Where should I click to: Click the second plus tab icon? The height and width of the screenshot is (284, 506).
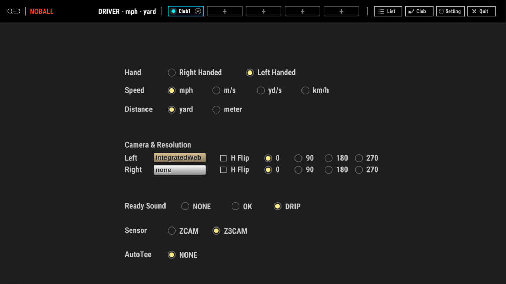263,11
